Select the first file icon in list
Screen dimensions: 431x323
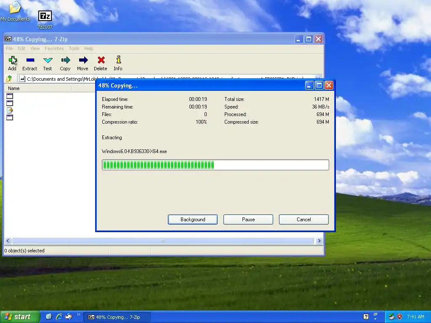point(10,96)
